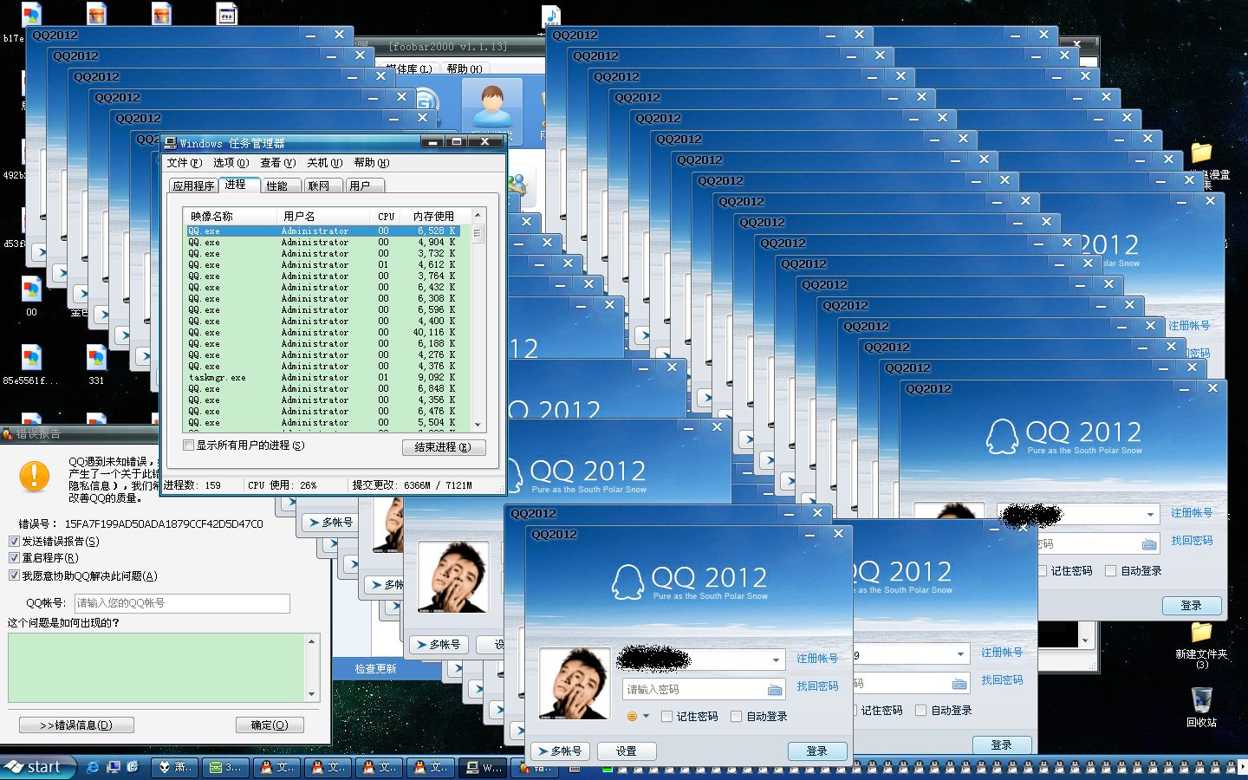Click the orange warning icon in error report
The image size is (1248, 780).
coord(35,476)
